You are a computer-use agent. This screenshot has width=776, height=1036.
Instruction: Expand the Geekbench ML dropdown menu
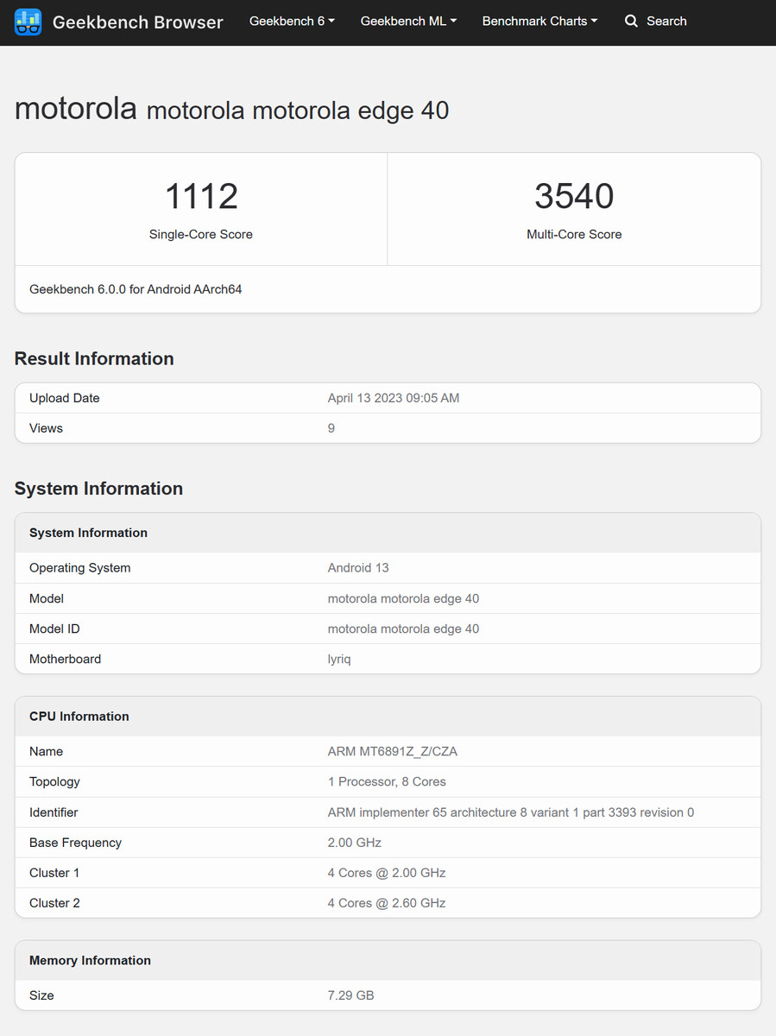408,21
